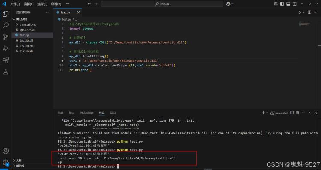Open the new terminal dropdown arrow

267,113
